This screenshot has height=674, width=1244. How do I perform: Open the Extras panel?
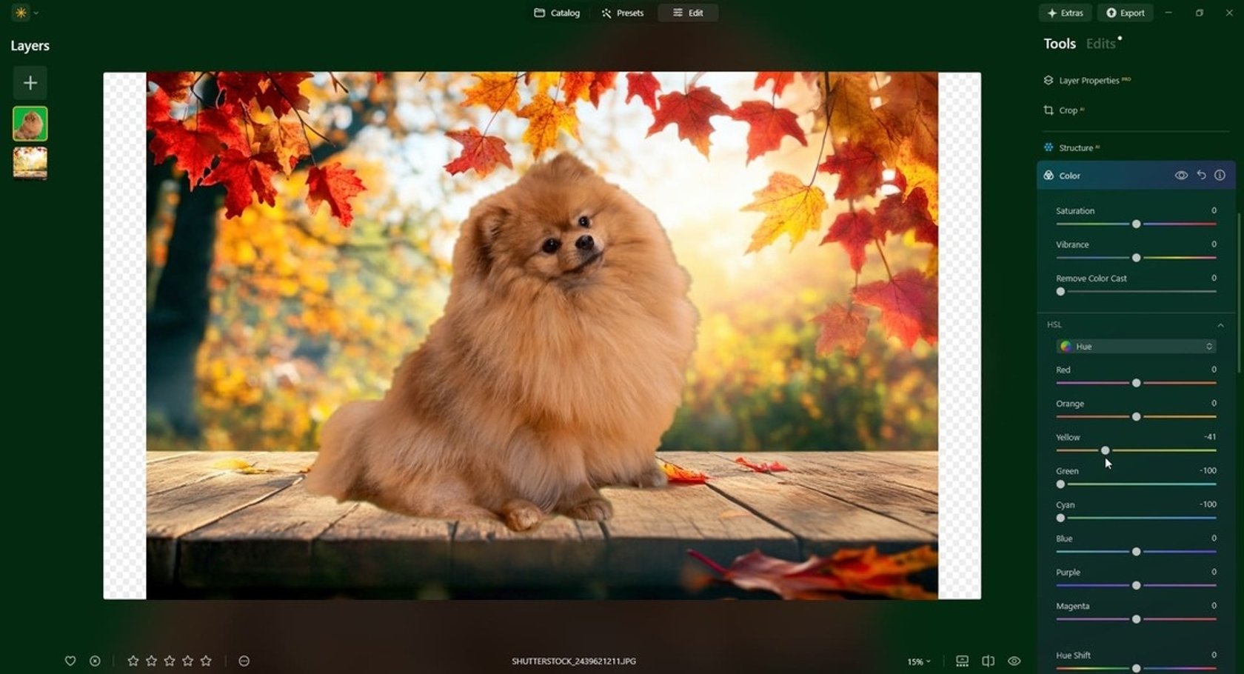coord(1066,13)
